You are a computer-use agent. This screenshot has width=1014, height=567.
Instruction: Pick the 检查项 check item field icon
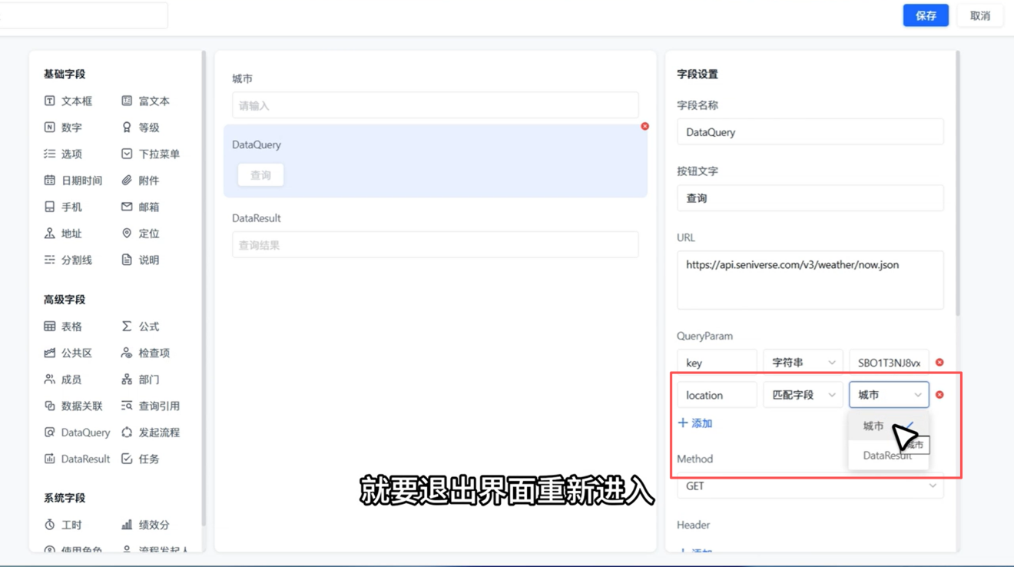tap(127, 353)
